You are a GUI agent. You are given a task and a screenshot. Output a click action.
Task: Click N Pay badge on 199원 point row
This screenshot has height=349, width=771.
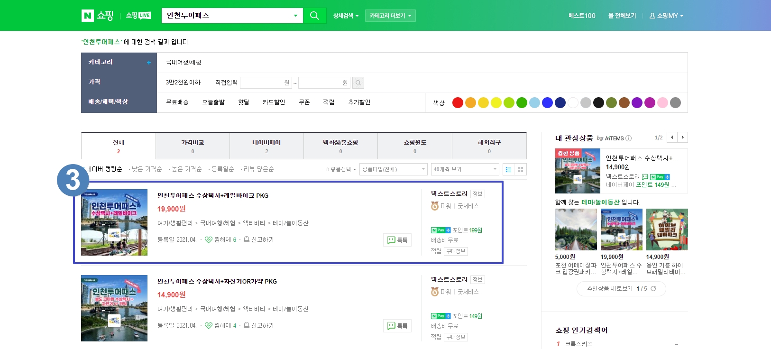[x=441, y=230]
